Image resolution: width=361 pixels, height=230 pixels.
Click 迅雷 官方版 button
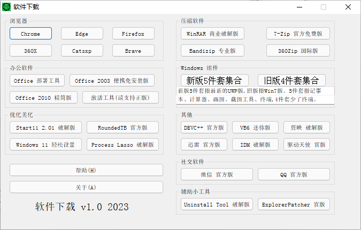[204, 144]
